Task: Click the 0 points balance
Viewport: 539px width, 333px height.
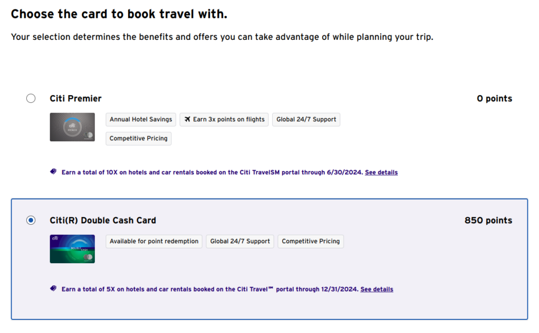Action: point(494,98)
